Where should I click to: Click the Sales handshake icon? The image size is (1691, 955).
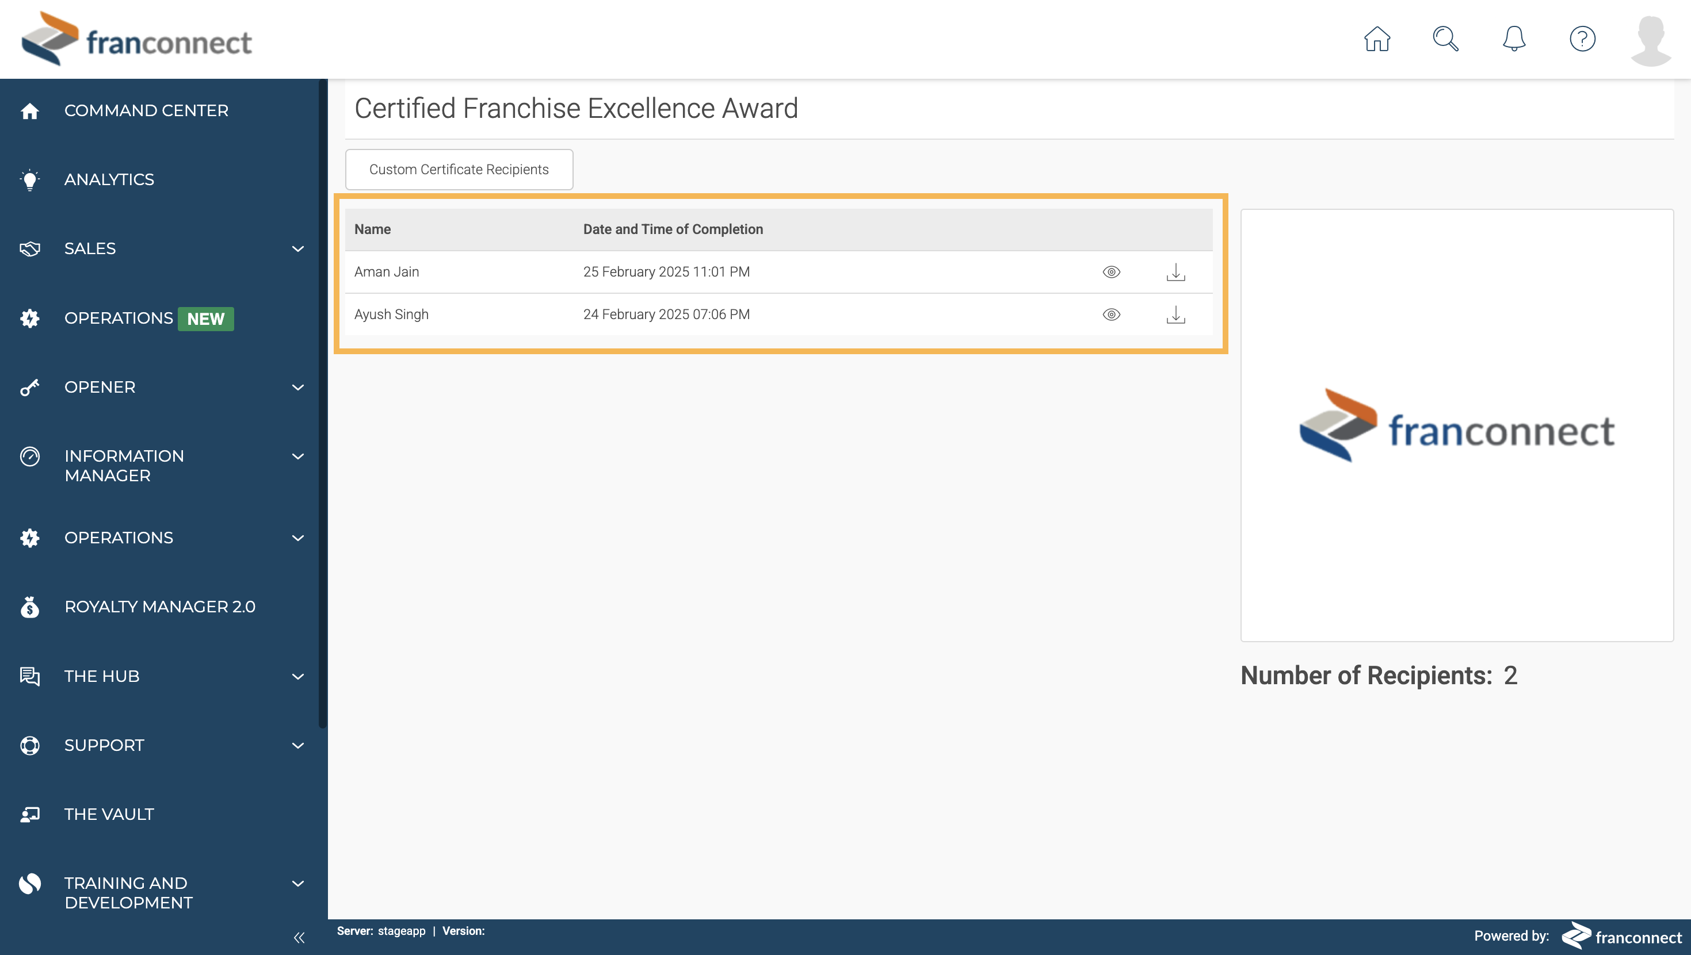tap(29, 248)
